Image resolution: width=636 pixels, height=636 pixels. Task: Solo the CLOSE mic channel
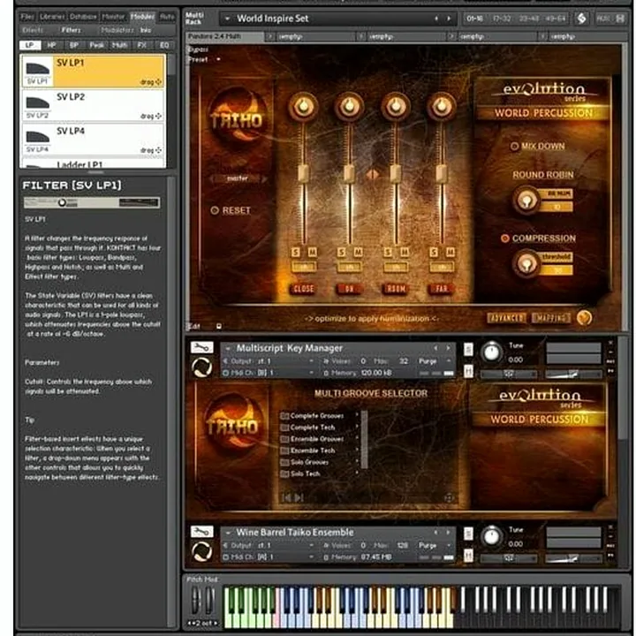click(x=296, y=253)
